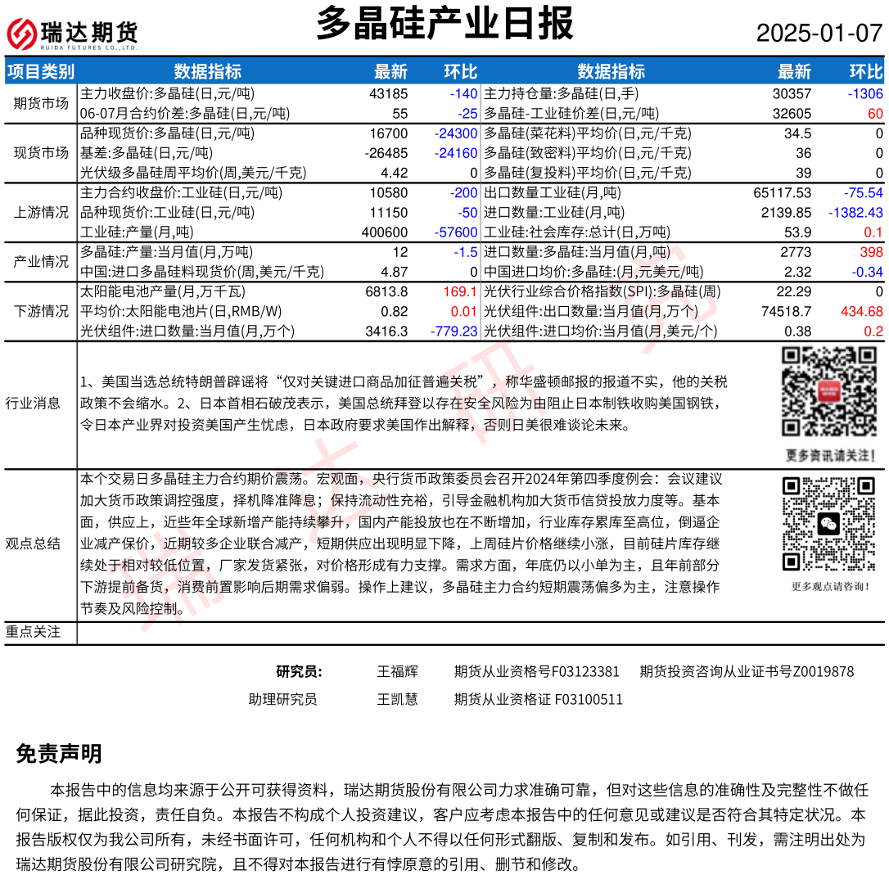Click the -26485 basis value
This screenshot has width=889, height=875.
coord(386,153)
